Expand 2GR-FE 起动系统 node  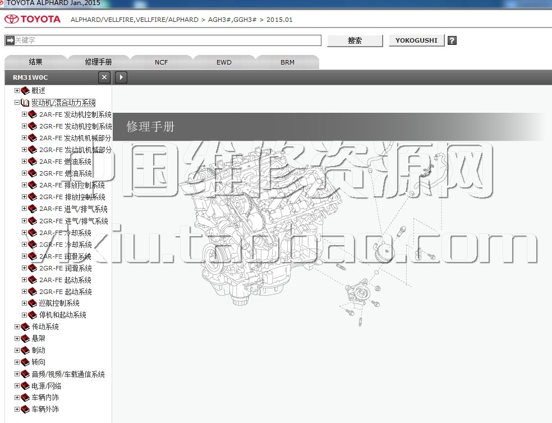click(24, 292)
